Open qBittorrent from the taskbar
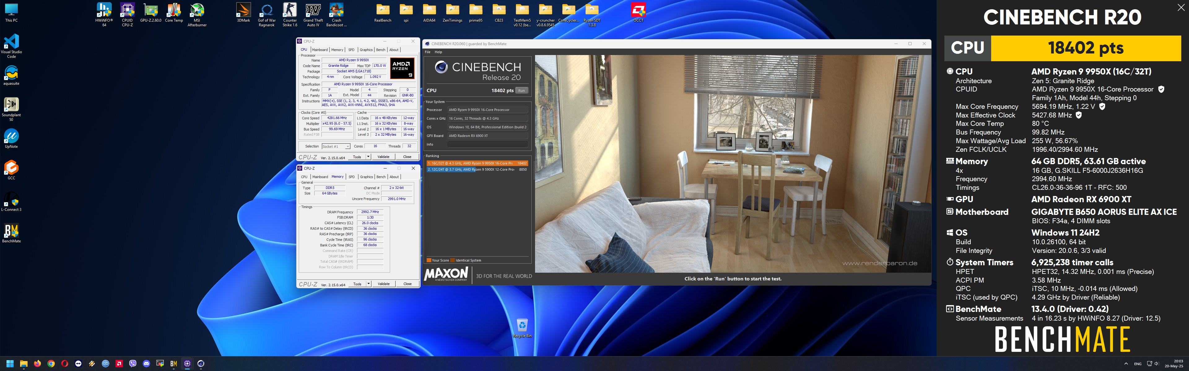The image size is (1189, 371). [x=106, y=364]
